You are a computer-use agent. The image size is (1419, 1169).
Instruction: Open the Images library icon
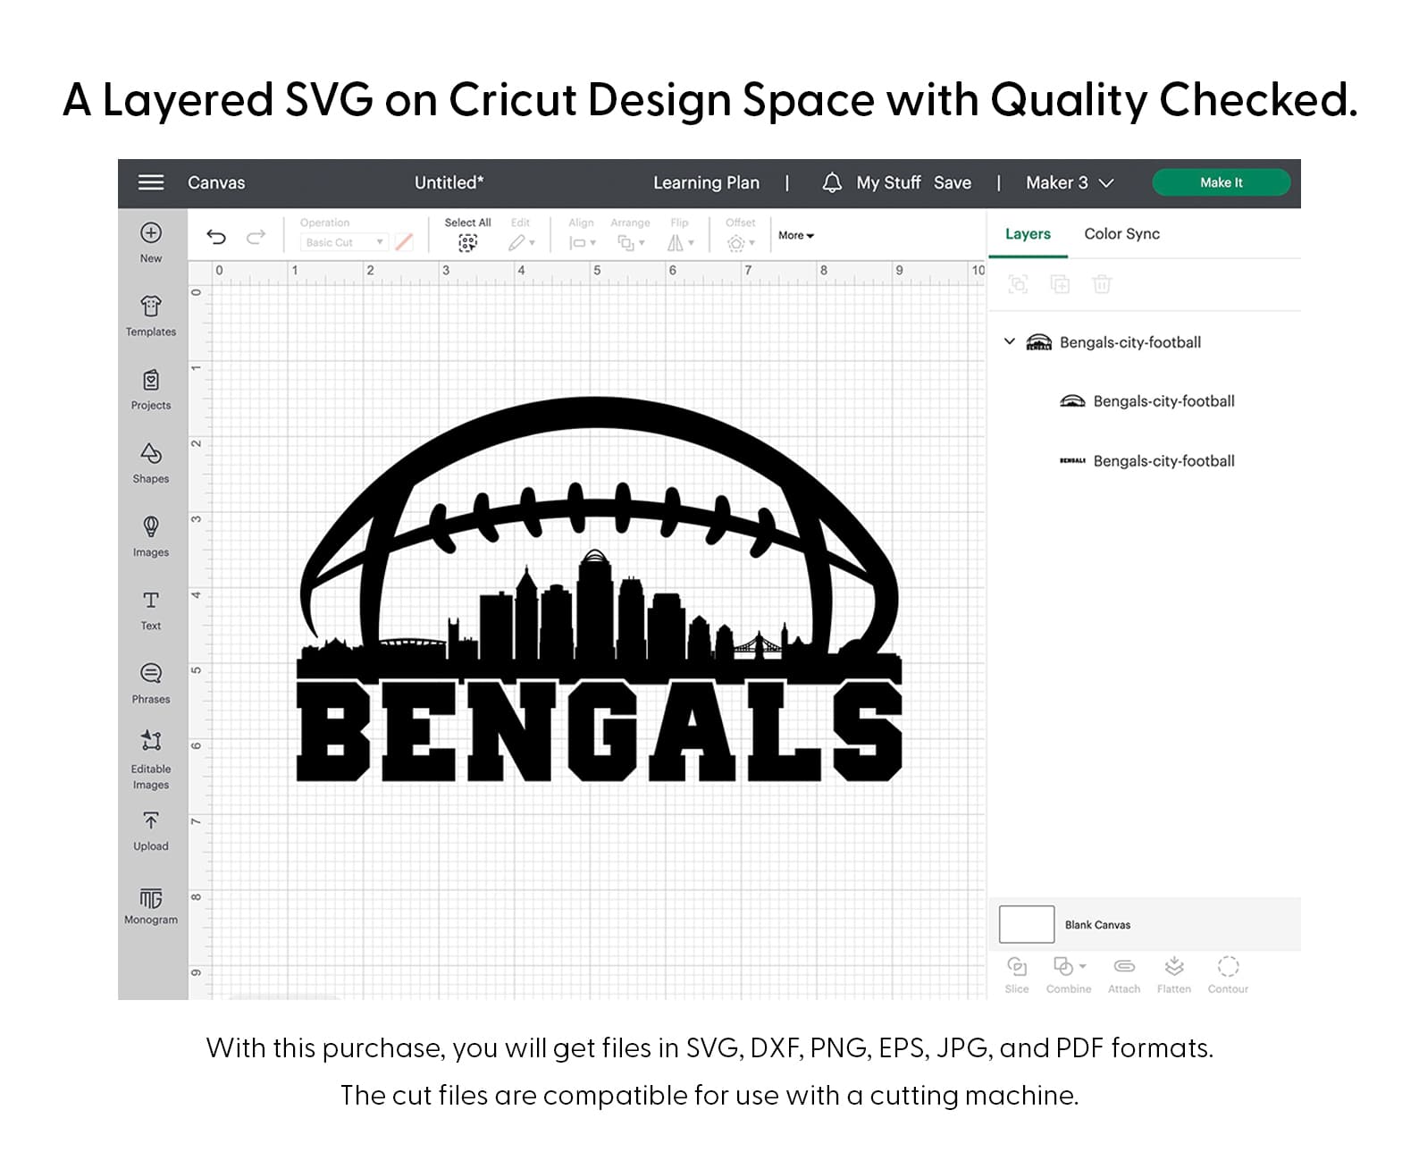(x=150, y=527)
